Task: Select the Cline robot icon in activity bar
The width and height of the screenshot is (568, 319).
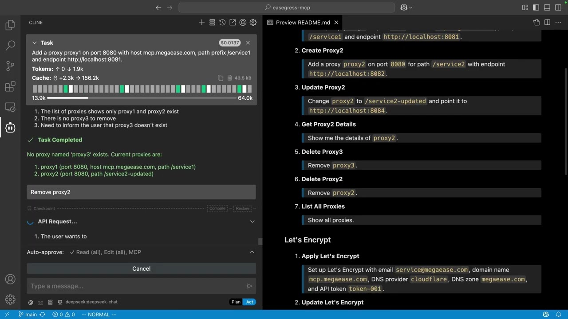Action: tap(10, 128)
